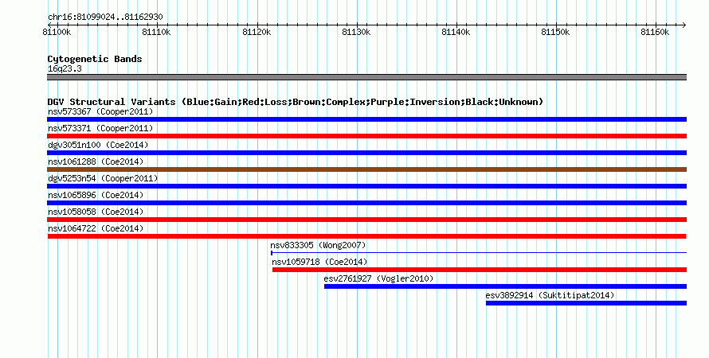The height and width of the screenshot is (358, 709).
Task: Open the nsv1059718 red loss bar
Action: click(480, 270)
